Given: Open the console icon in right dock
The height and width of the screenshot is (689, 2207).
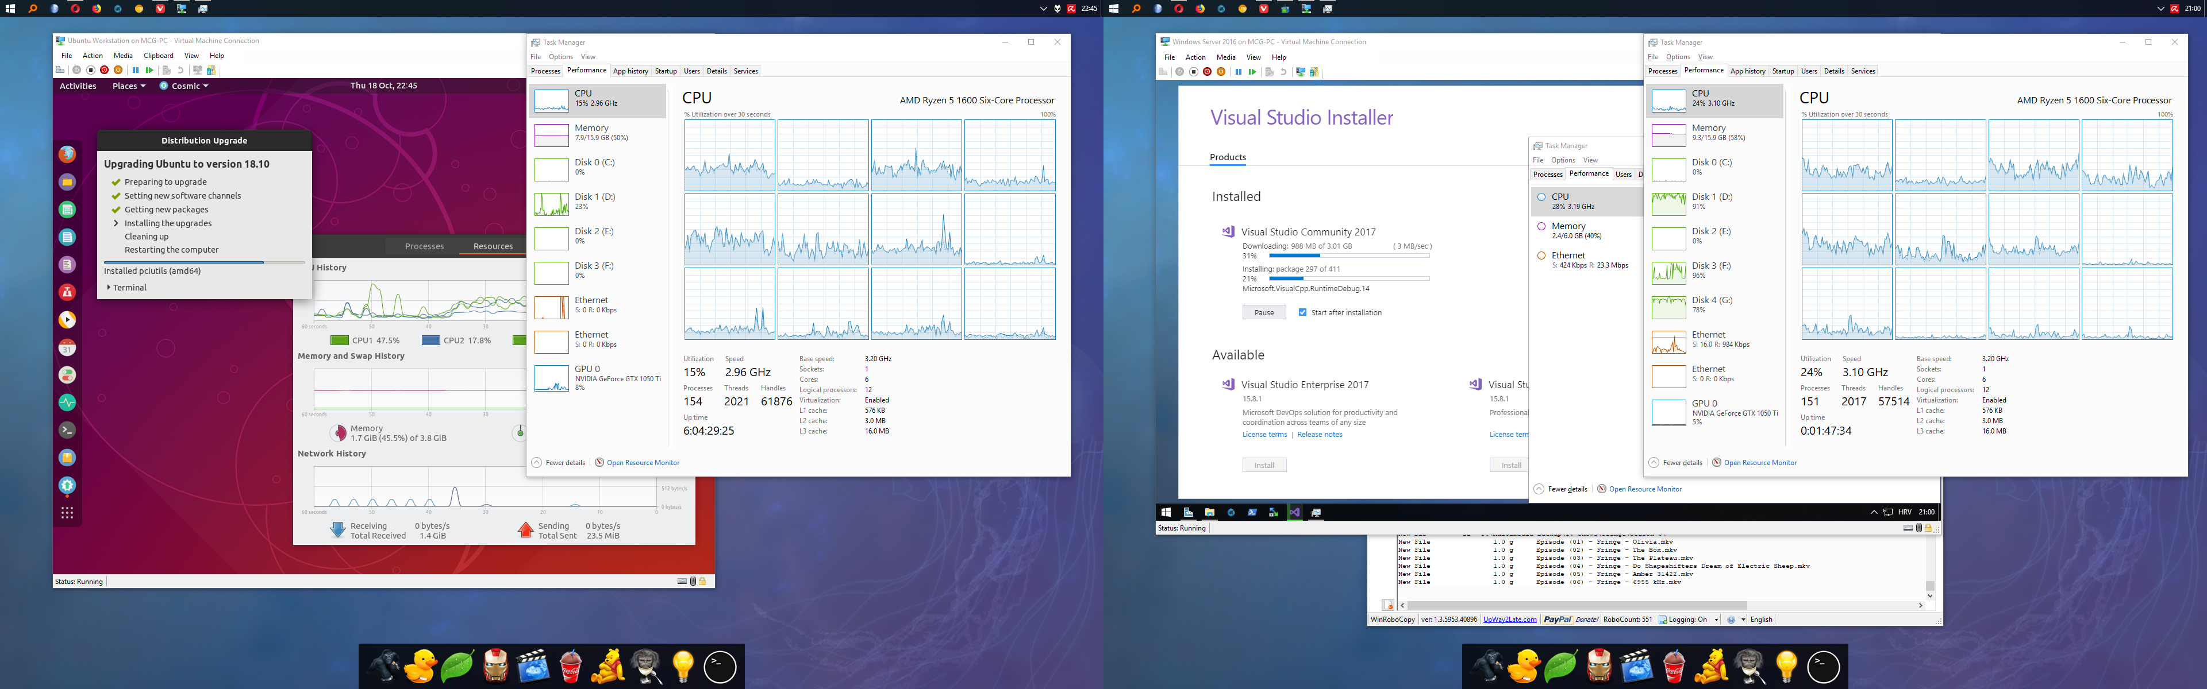Looking at the screenshot, I should click(1823, 668).
